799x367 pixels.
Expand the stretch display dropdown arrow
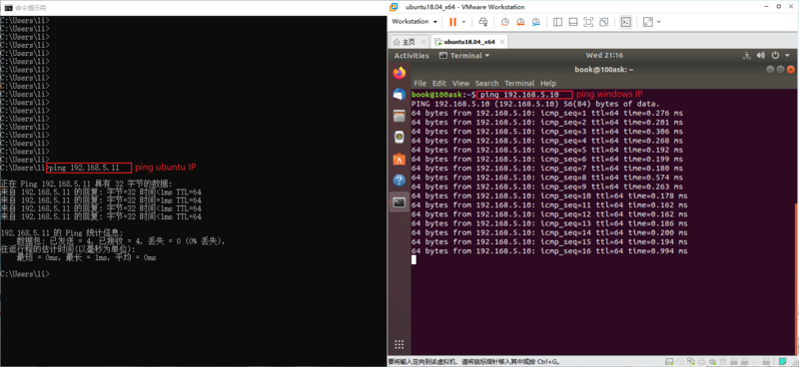click(659, 22)
